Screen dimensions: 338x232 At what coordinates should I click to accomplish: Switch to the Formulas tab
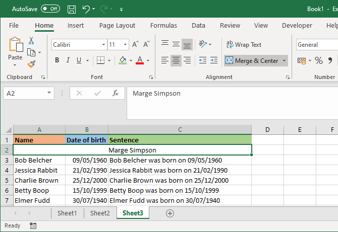(163, 25)
